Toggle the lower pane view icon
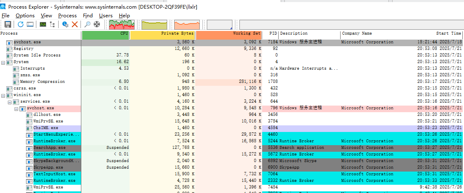 [30, 24]
